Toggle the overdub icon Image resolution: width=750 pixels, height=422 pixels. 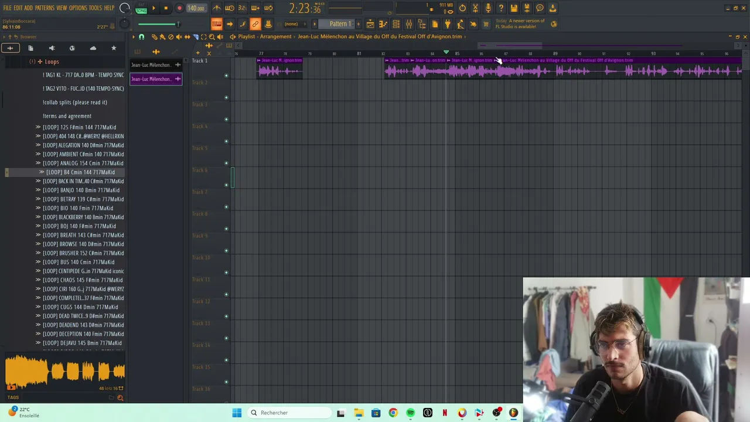click(x=255, y=8)
